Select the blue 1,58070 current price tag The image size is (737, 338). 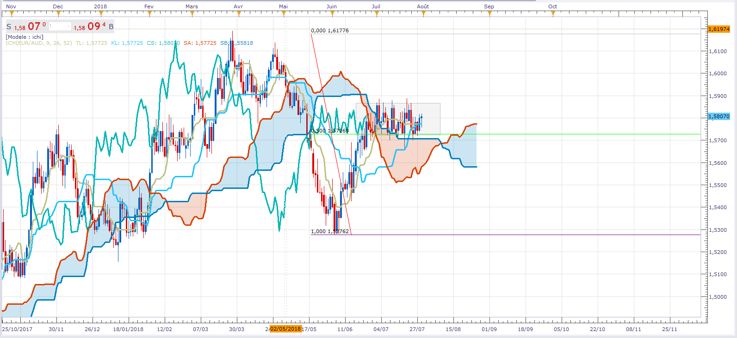719,116
